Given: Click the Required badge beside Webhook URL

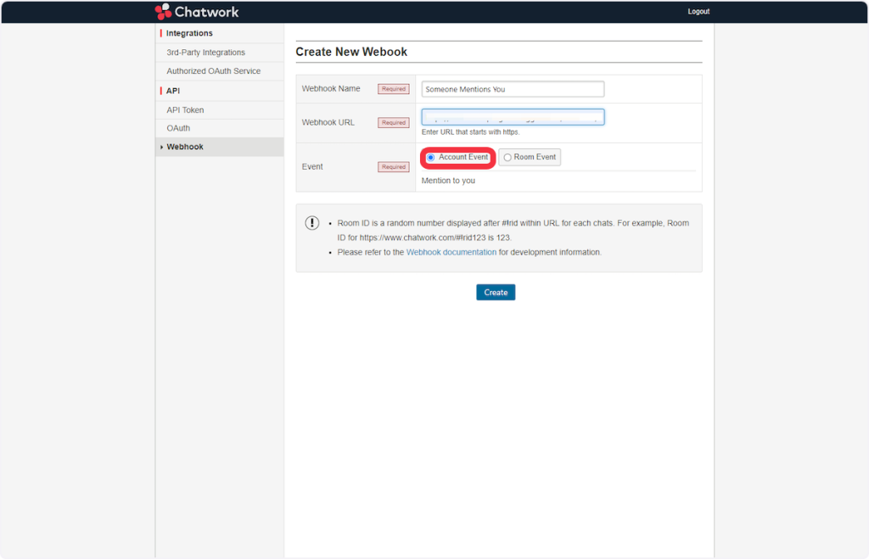Looking at the screenshot, I should tap(394, 123).
